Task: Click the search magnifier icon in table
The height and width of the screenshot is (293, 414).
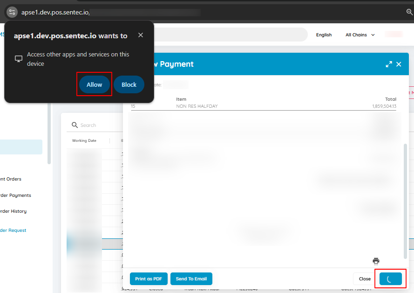Action: click(75, 125)
